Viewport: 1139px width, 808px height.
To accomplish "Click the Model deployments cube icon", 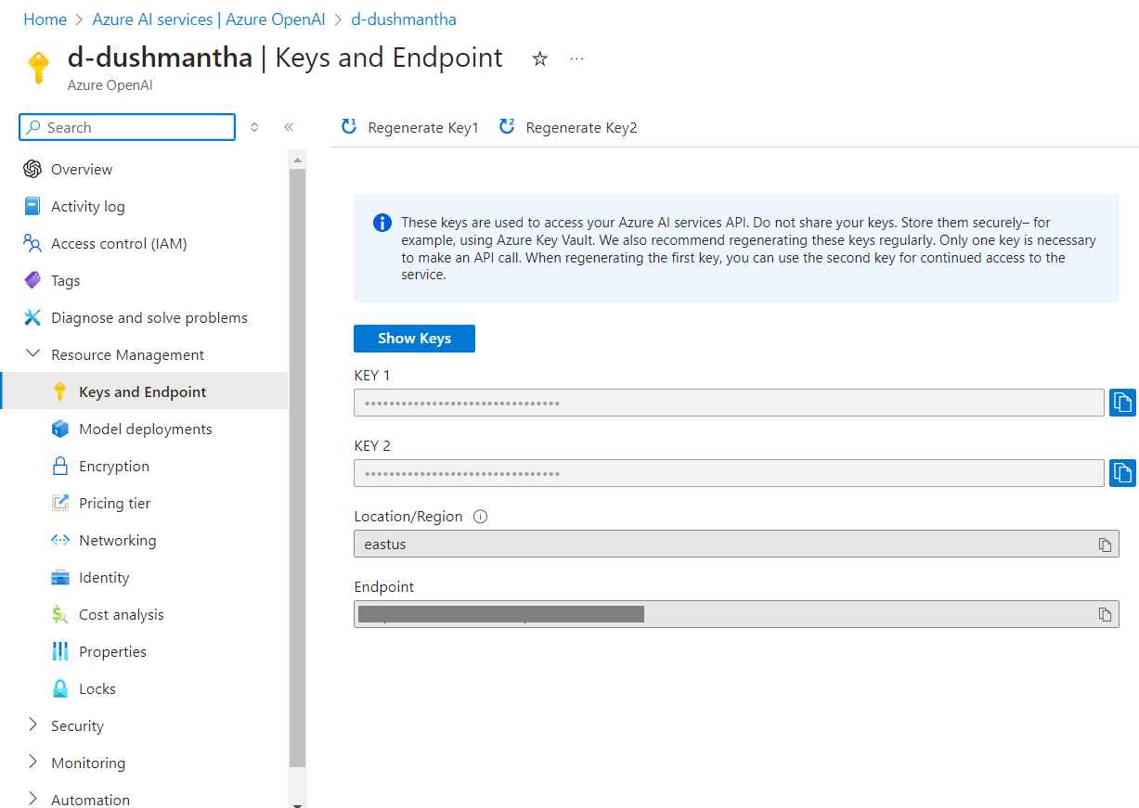I will [58, 429].
